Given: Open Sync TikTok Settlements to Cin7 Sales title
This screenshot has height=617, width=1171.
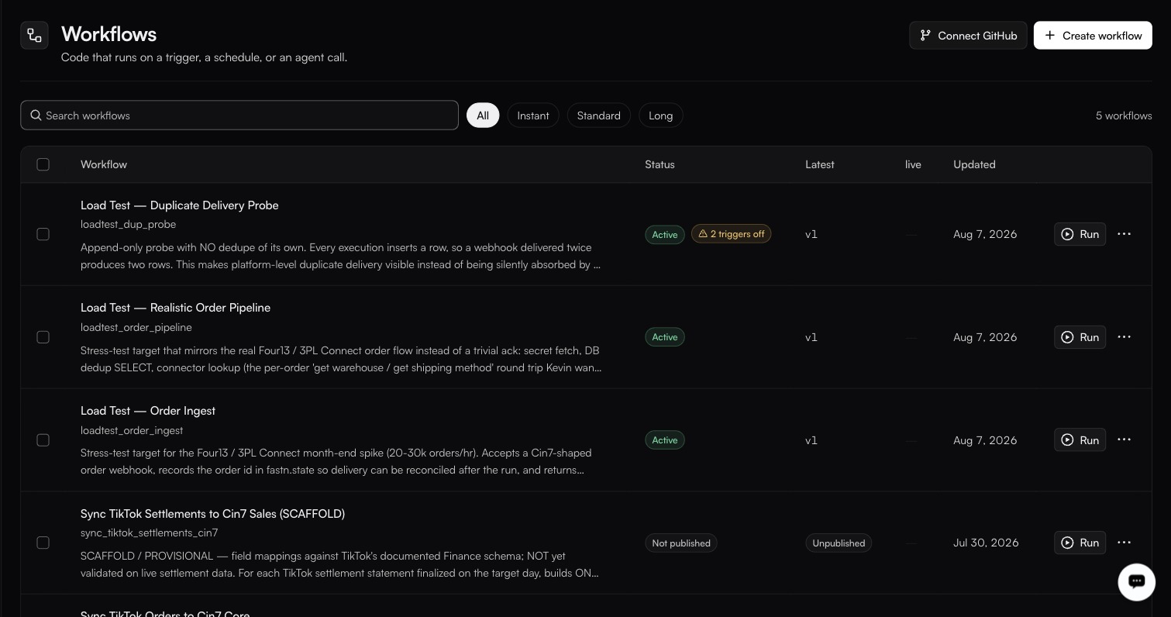Looking at the screenshot, I should [212, 514].
